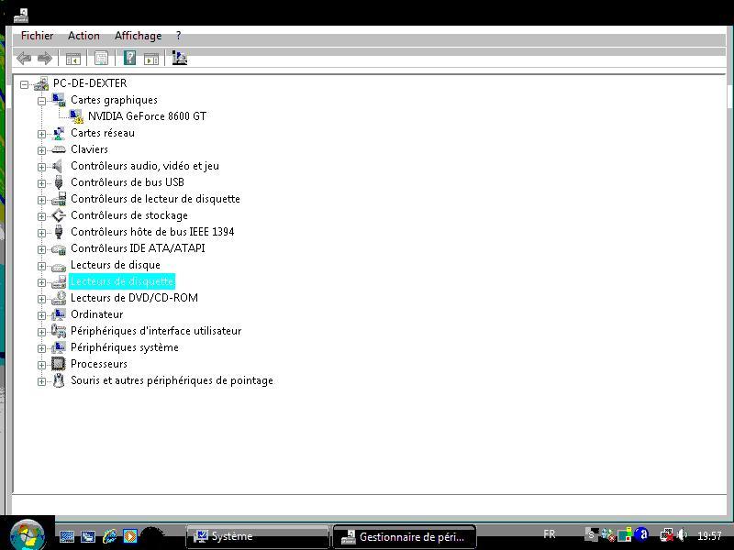
Task: Click the FR language bar indicator
Action: [550, 533]
